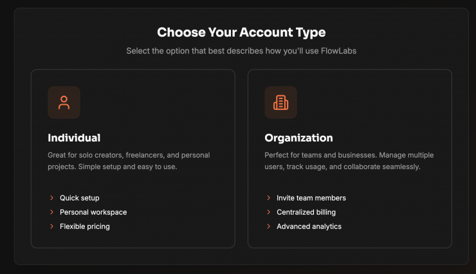Click the Quick setup feature text
This screenshot has width=476, height=274.
point(80,198)
